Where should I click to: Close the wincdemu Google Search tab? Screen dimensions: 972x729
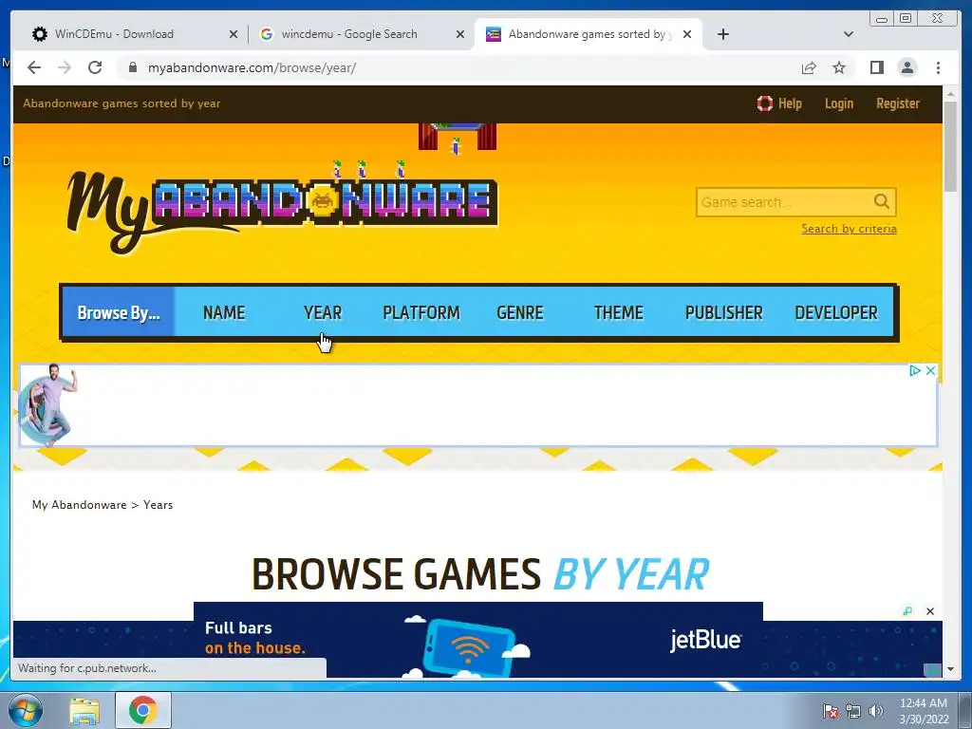pyautogui.click(x=460, y=34)
